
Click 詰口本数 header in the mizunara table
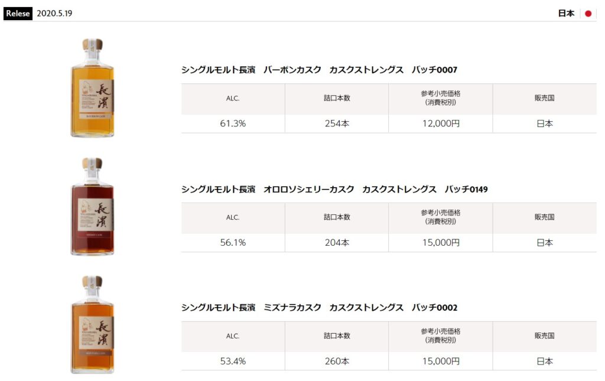click(337, 336)
